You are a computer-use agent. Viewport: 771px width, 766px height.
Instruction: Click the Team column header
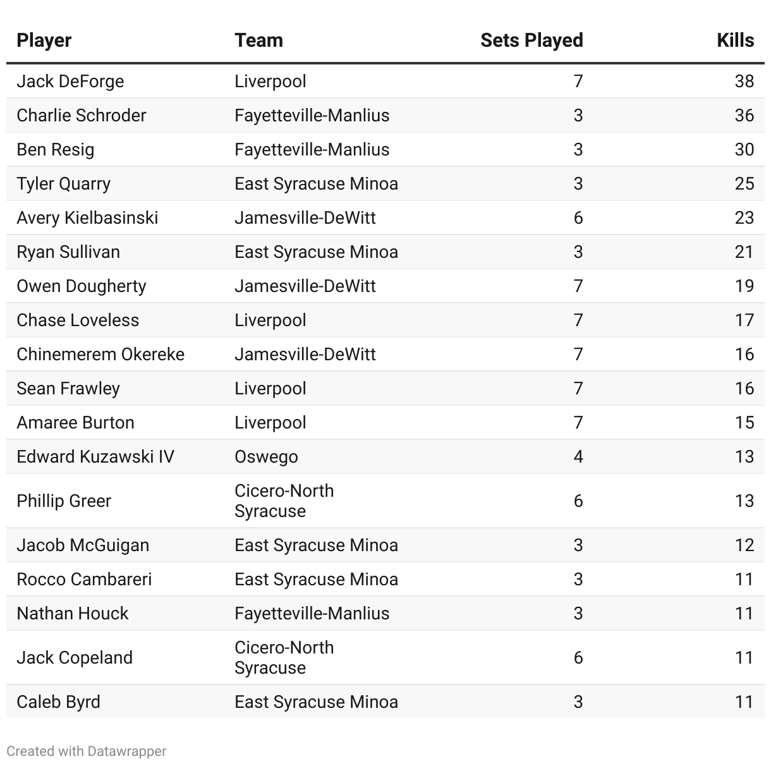[x=258, y=40]
